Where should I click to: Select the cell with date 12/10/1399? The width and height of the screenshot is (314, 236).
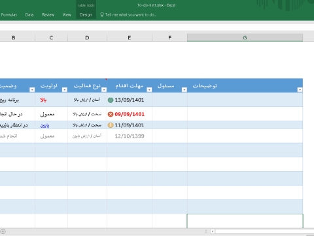tap(130, 136)
